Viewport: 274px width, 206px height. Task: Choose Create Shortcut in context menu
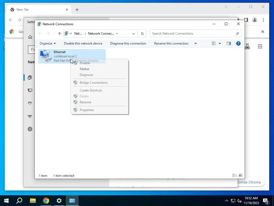91,90
